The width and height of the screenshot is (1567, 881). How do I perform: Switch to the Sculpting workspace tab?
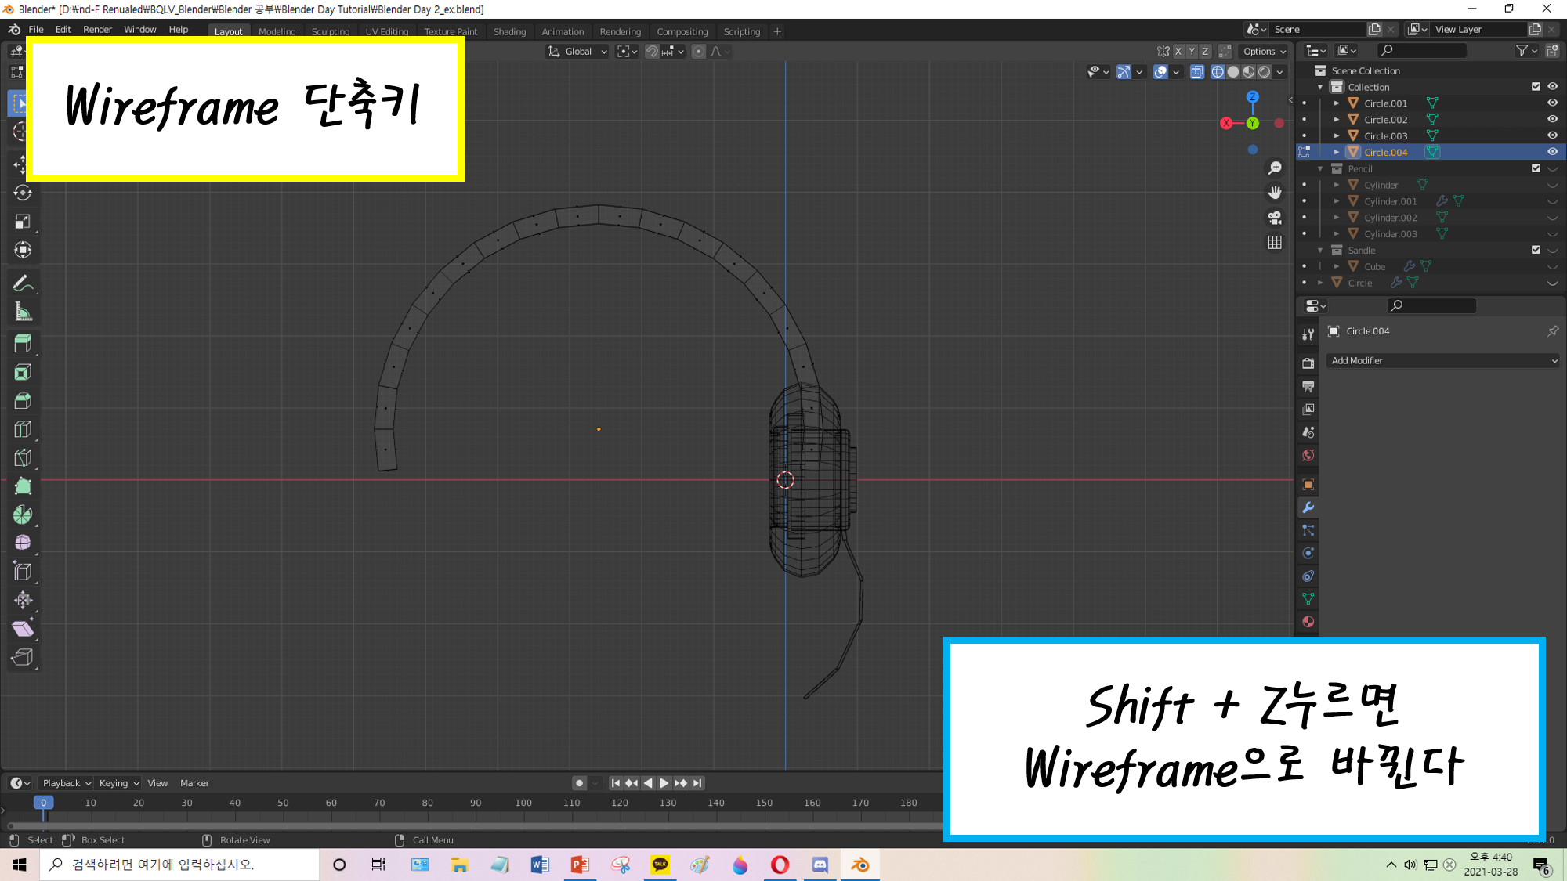[x=330, y=32]
